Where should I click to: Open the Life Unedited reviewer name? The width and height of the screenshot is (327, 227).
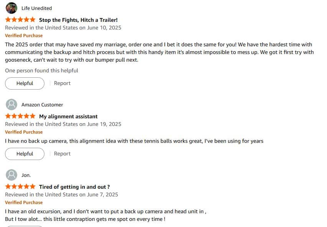(x=37, y=8)
